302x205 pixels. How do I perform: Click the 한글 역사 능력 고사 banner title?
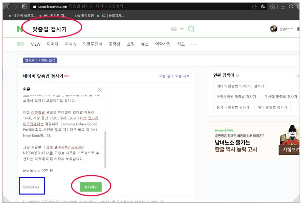[x=236, y=150]
